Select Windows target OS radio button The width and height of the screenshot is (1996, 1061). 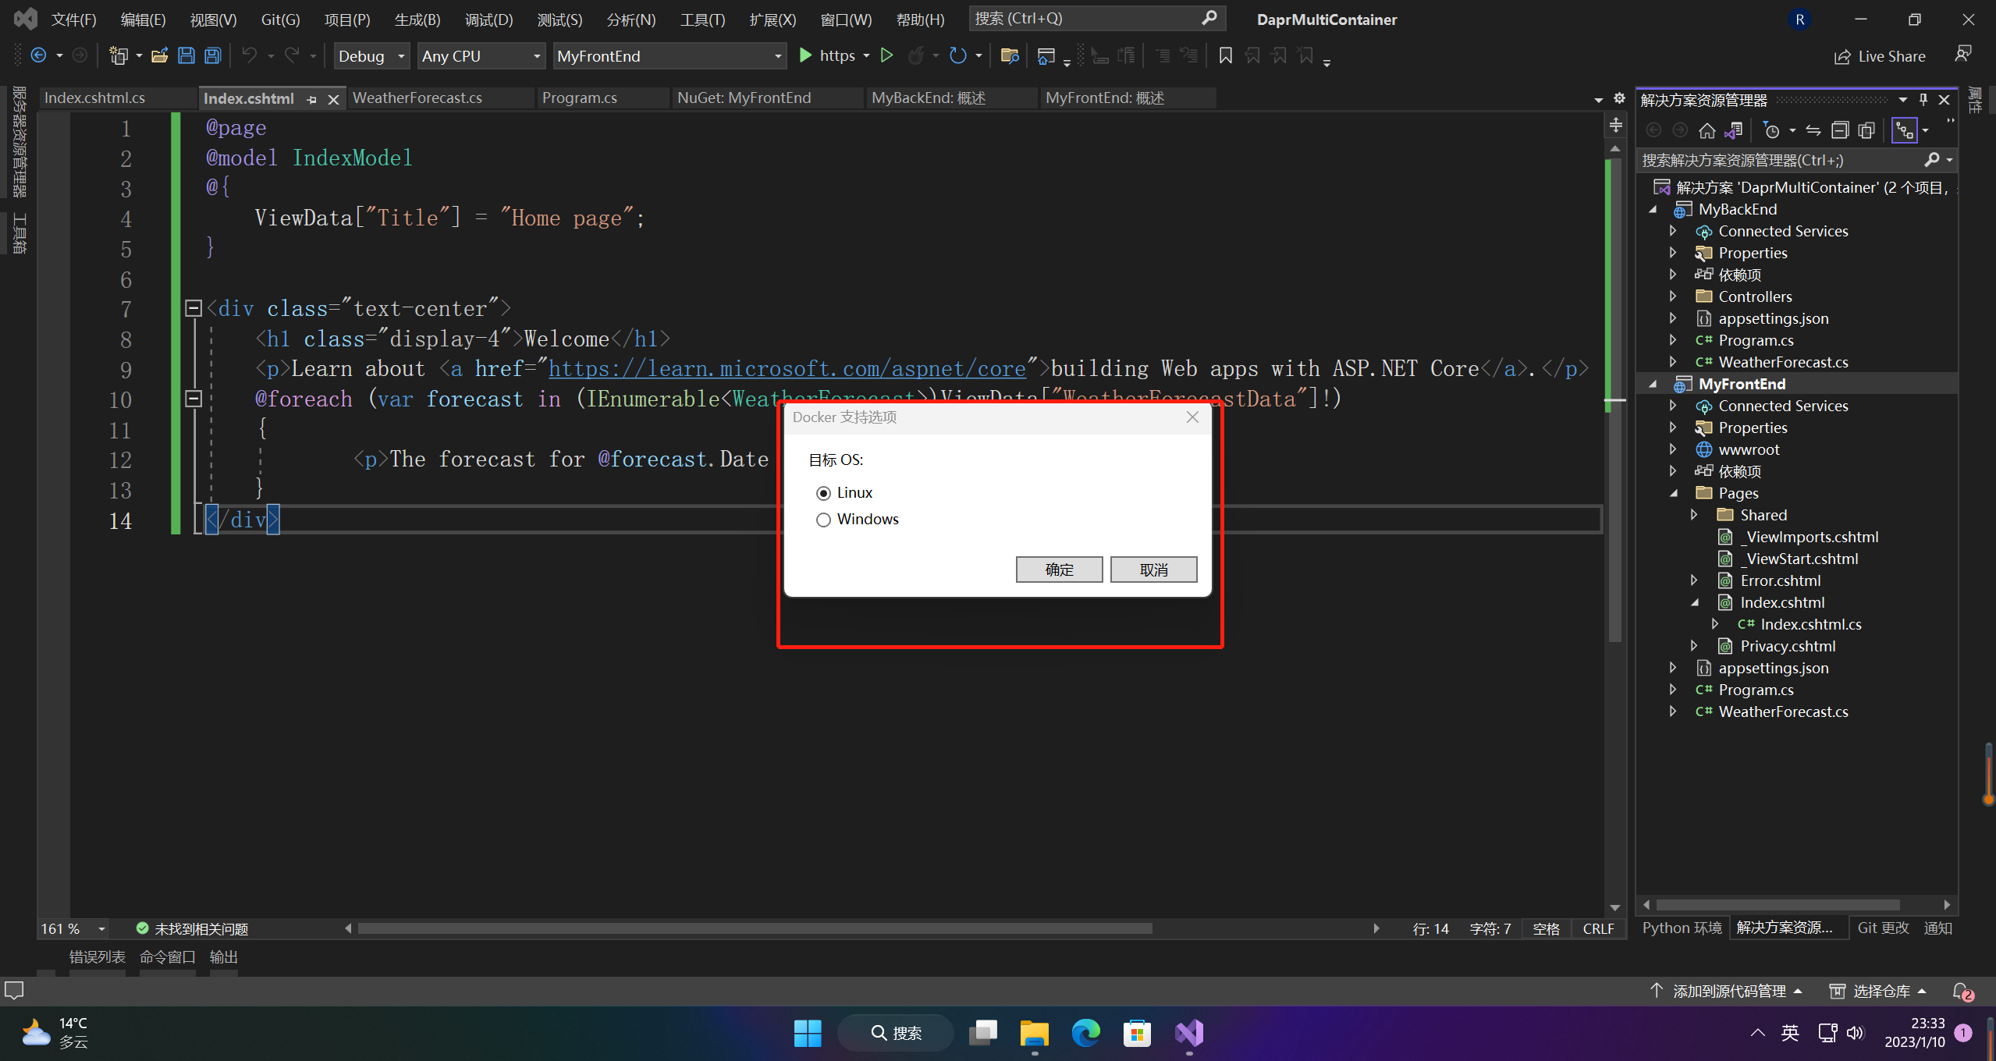tap(824, 519)
